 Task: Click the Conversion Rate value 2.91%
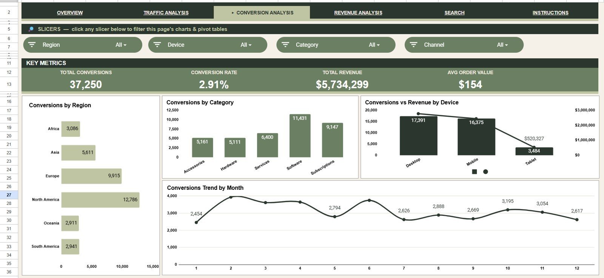click(214, 84)
